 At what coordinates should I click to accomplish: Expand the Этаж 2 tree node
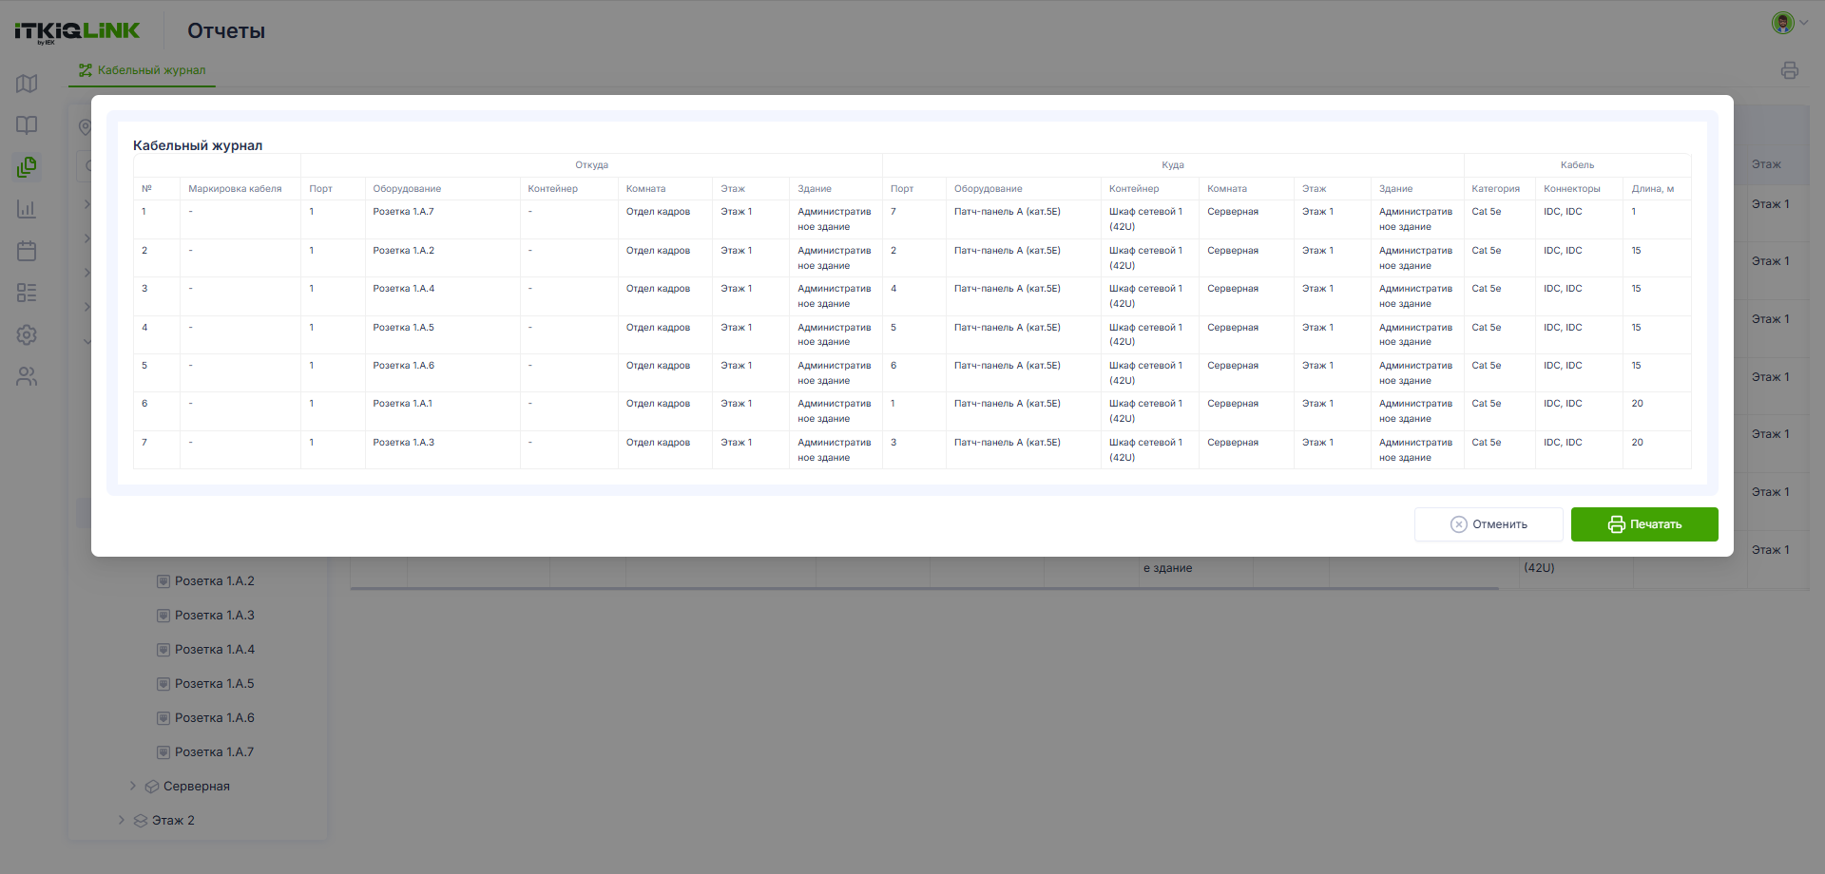pyautogui.click(x=121, y=820)
